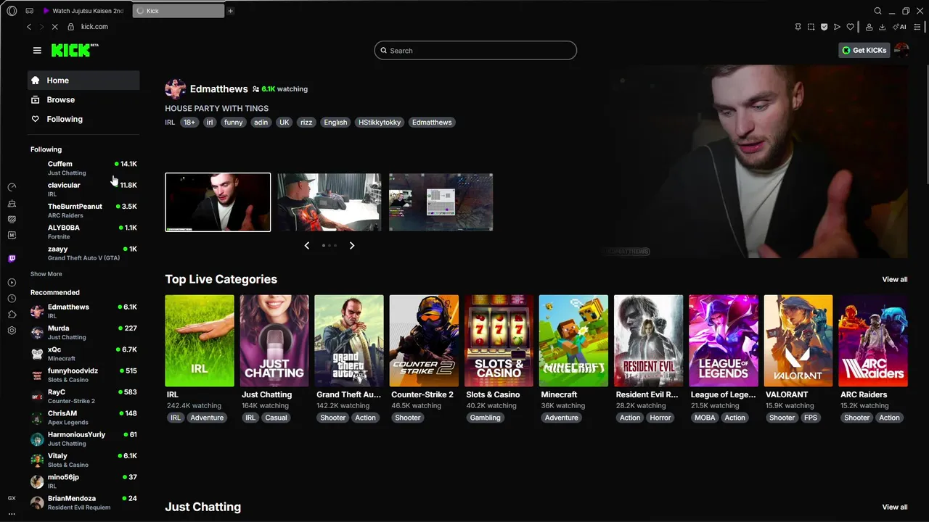929x522 pixels.
Task: Go to Home in Kick sidebar
Action: (x=83, y=80)
